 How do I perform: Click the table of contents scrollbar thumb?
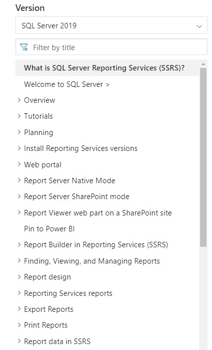click(x=203, y=157)
